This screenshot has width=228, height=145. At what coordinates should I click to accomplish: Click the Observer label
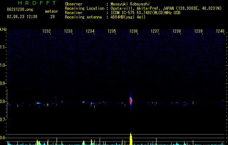pos(74,4)
